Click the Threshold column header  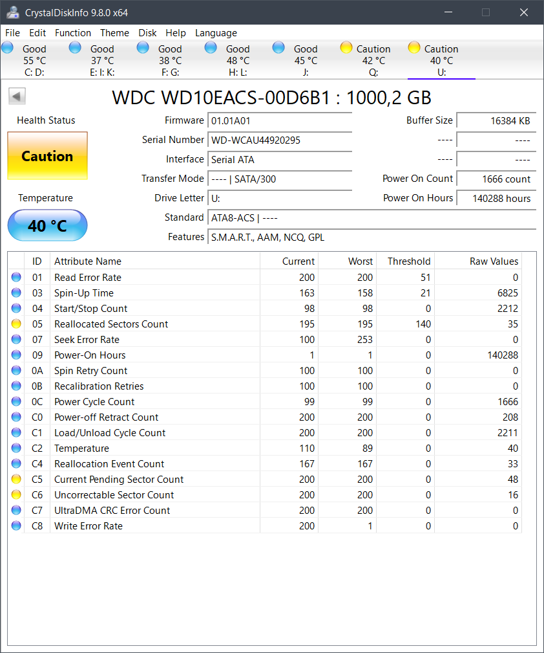(x=405, y=261)
